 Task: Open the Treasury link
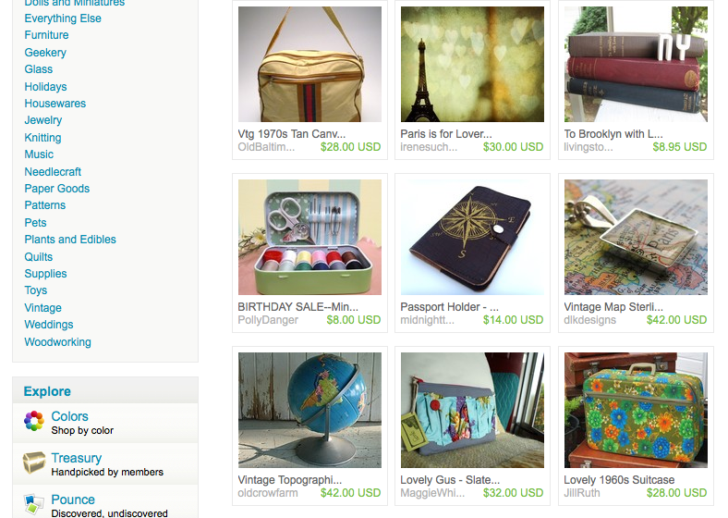coord(76,458)
